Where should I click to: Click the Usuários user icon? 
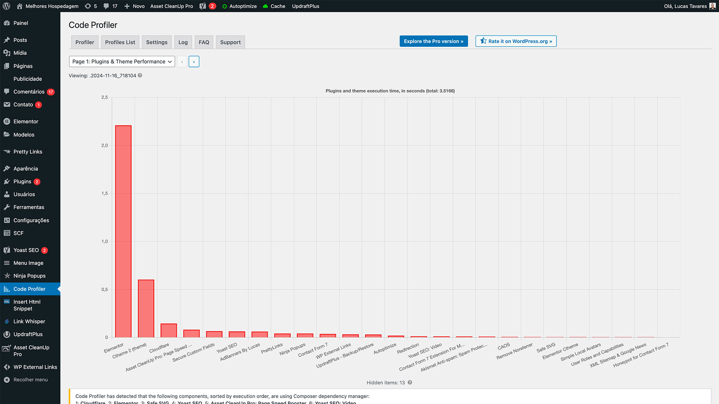click(x=7, y=194)
